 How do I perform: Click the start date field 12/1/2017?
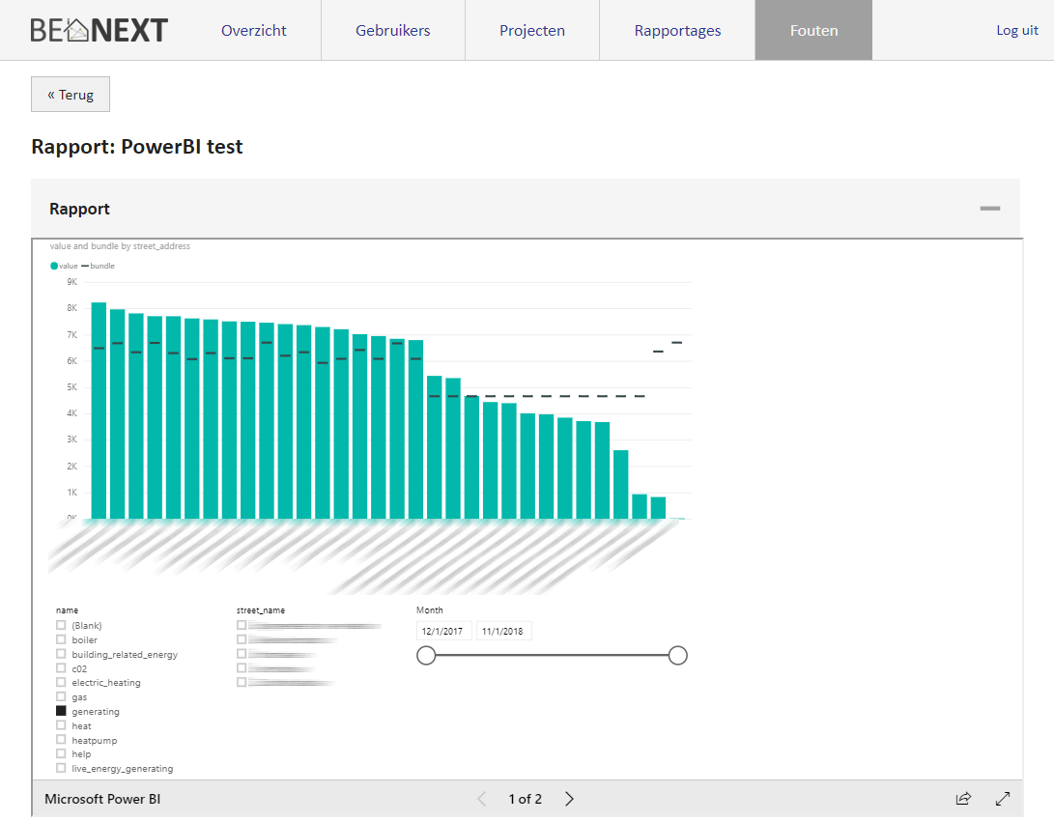[443, 631]
